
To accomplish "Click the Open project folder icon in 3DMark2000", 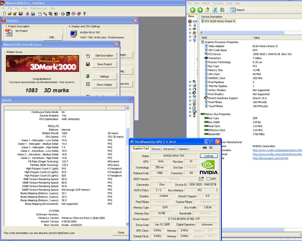I will click(10, 14).
